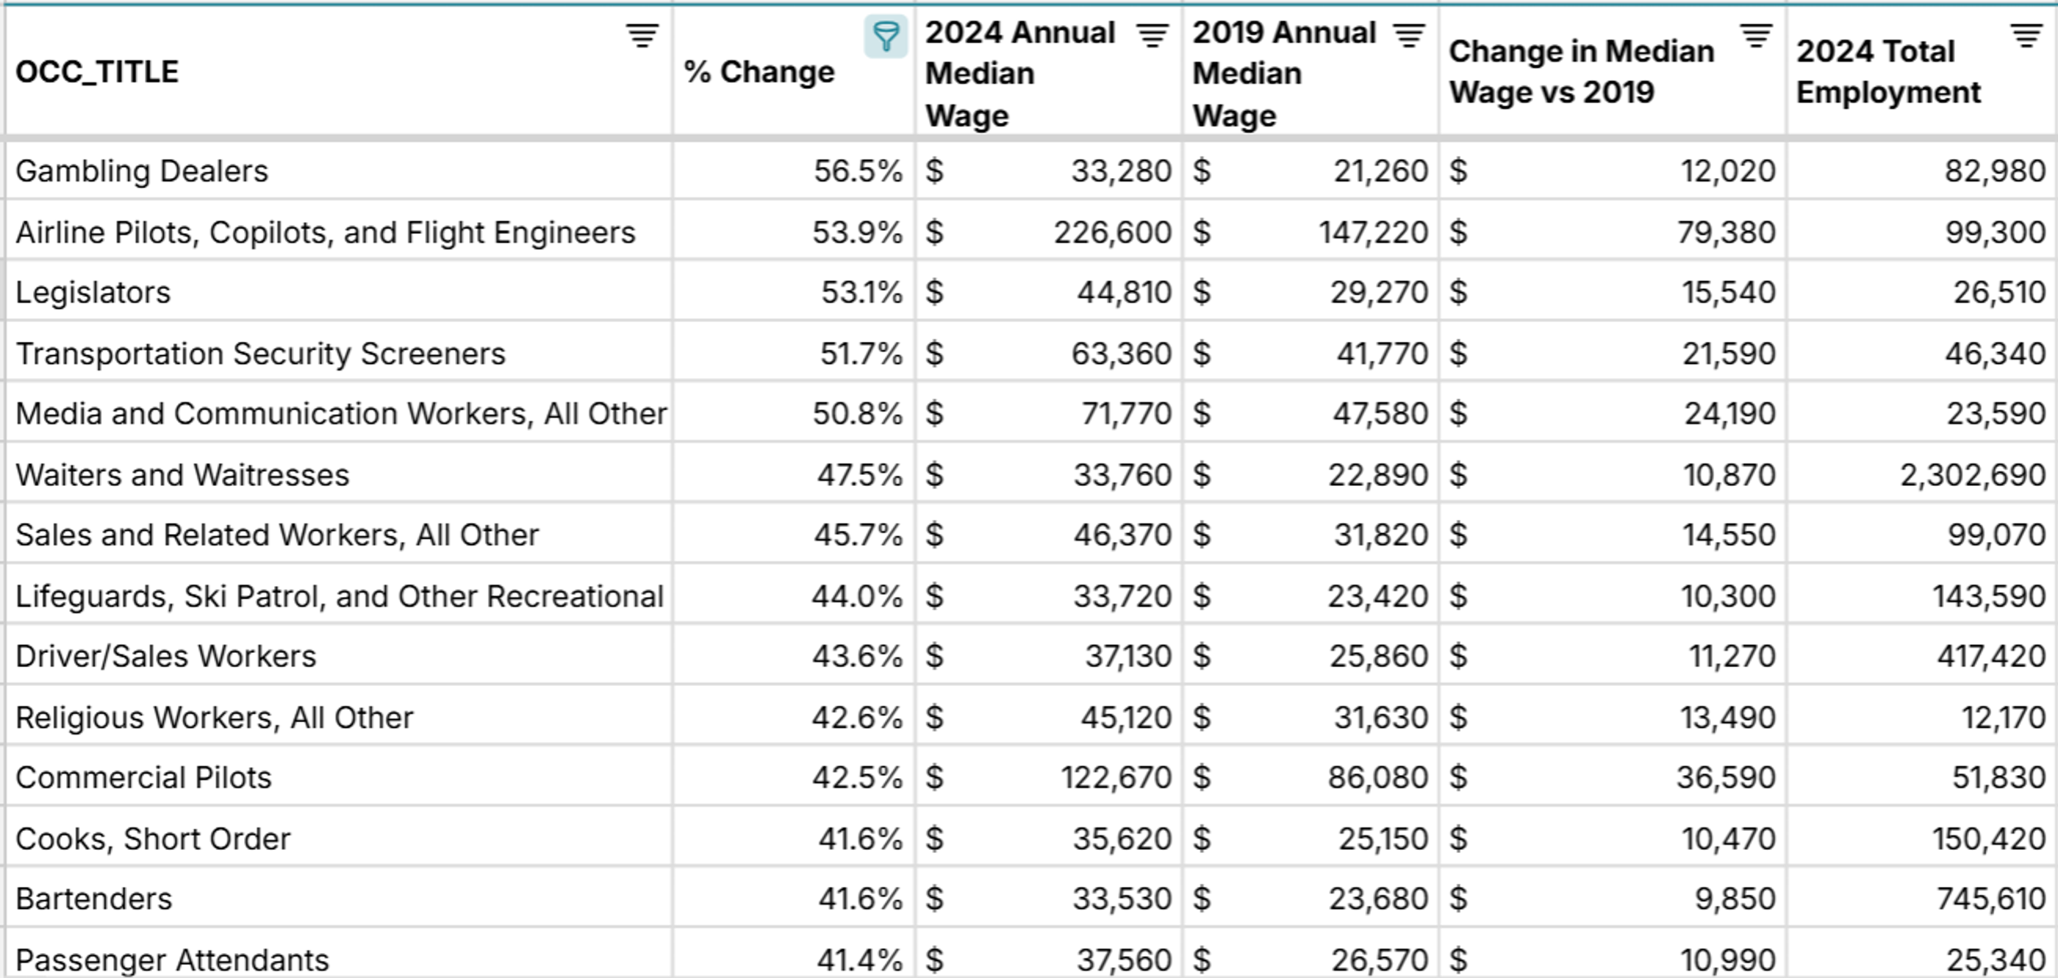Open the filter menu on OCC_TITLE column
The width and height of the screenshot is (2058, 978).
point(640,34)
